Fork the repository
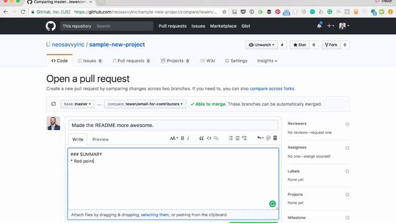 click(x=331, y=45)
